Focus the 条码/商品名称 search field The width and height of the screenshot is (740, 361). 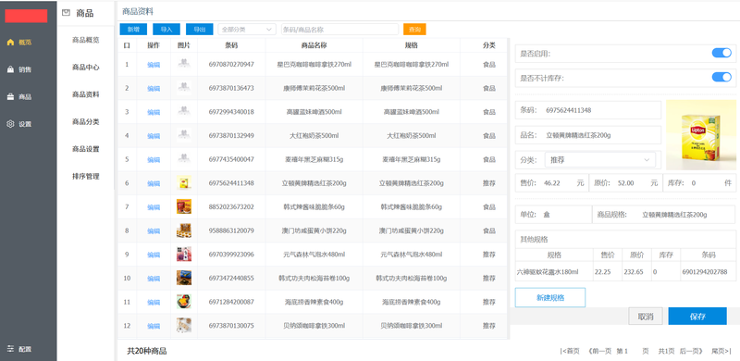[x=339, y=30]
